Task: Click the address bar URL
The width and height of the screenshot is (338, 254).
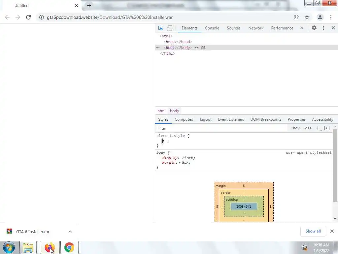Action: tap(110, 17)
